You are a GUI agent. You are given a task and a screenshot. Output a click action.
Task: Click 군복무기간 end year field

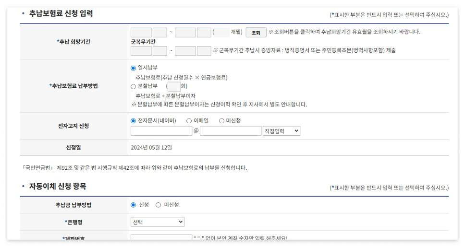pos(185,51)
